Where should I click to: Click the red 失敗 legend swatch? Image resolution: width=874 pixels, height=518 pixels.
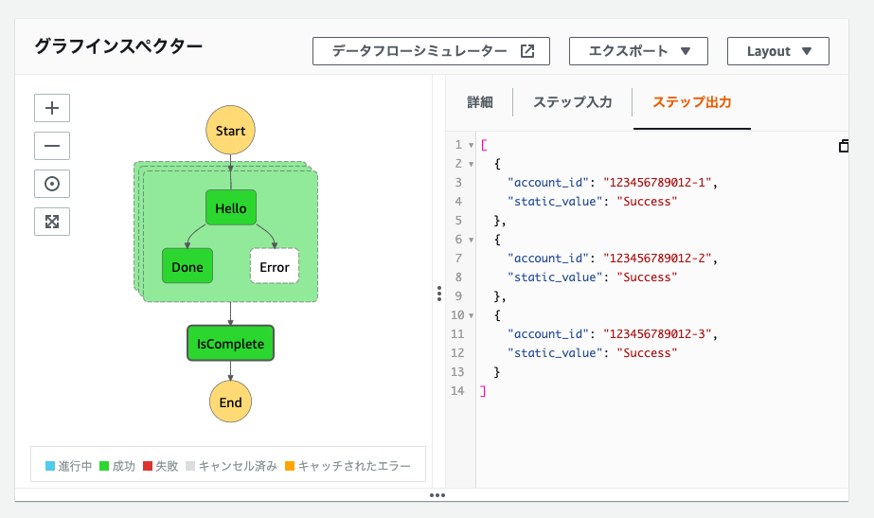(x=148, y=466)
